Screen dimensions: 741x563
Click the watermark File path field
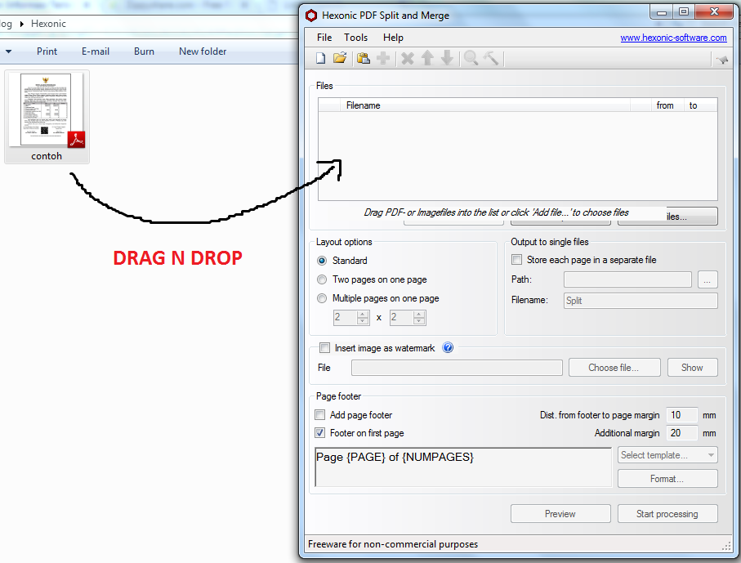point(457,368)
